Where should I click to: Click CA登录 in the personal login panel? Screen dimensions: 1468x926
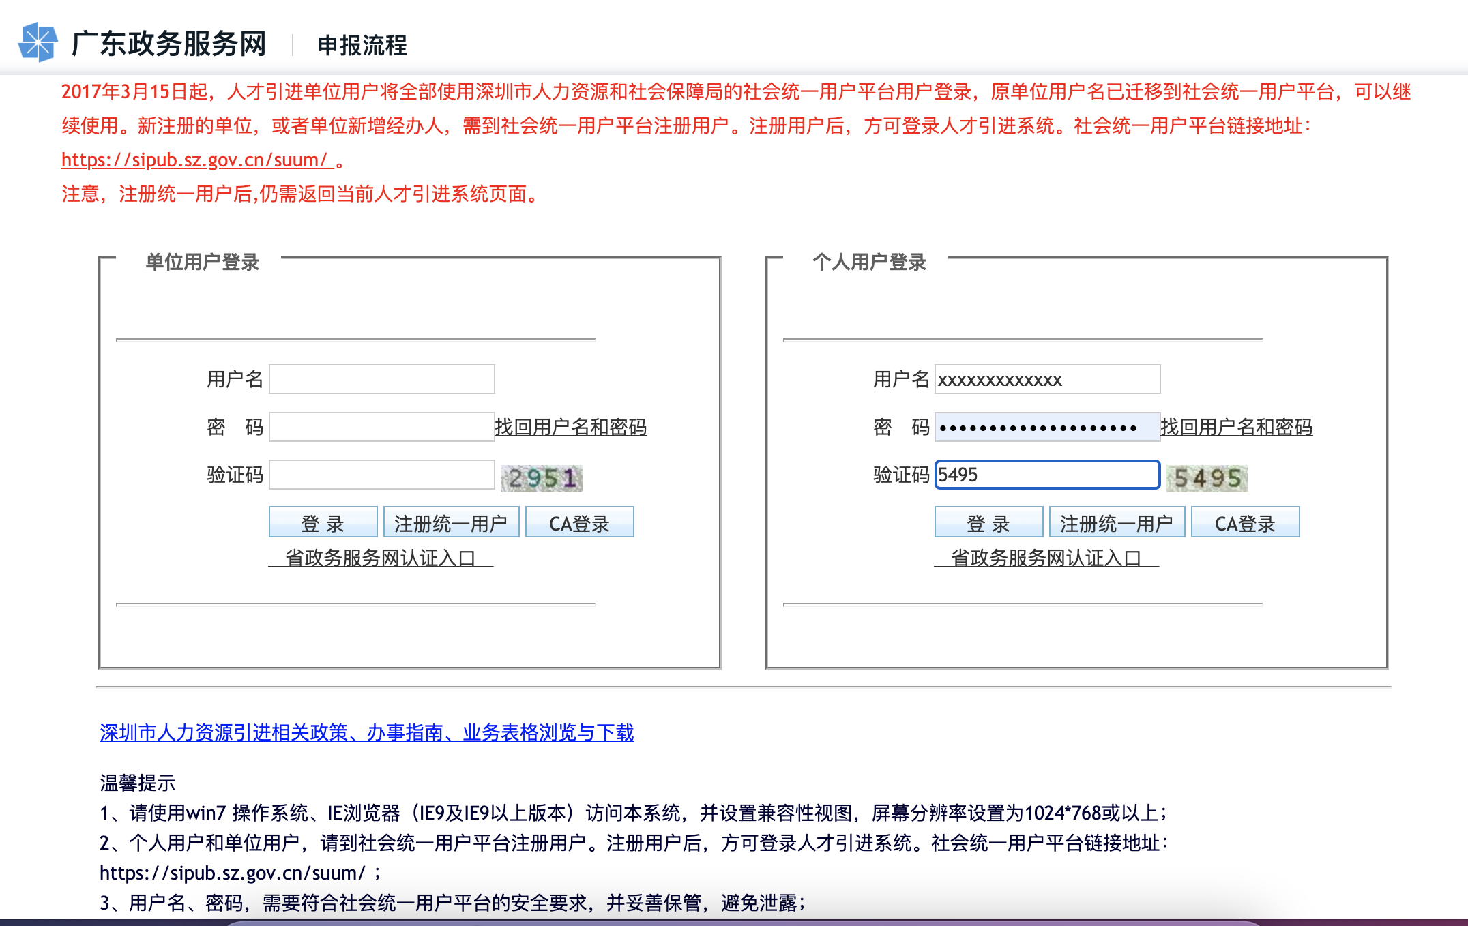pyautogui.click(x=1245, y=522)
